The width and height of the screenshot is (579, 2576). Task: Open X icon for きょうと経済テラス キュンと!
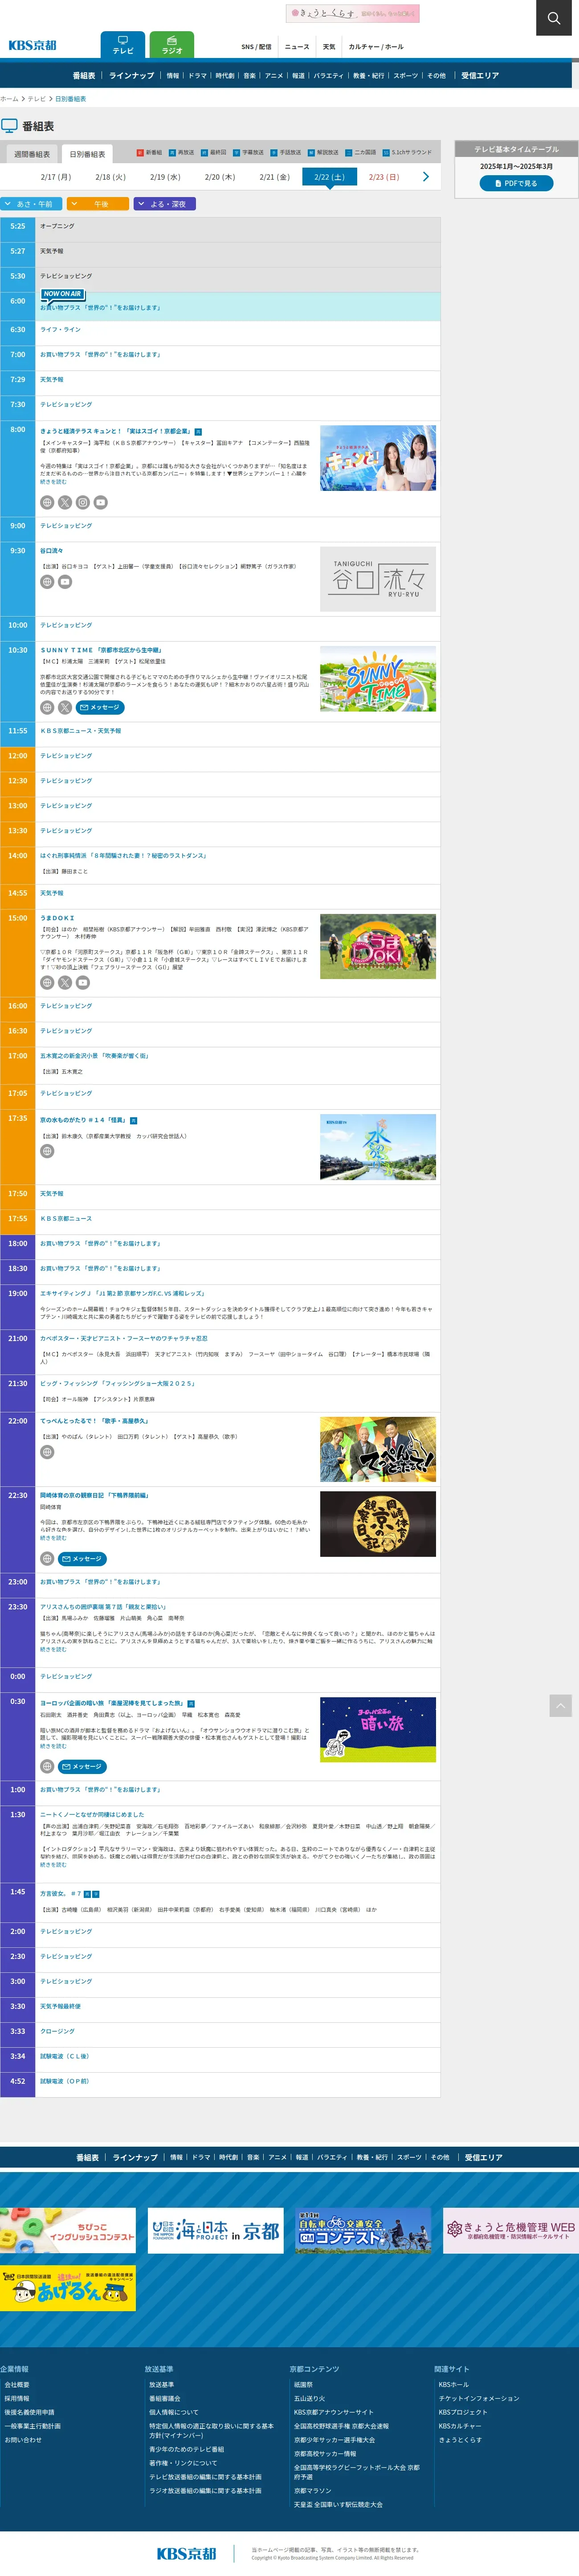point(65,503)
